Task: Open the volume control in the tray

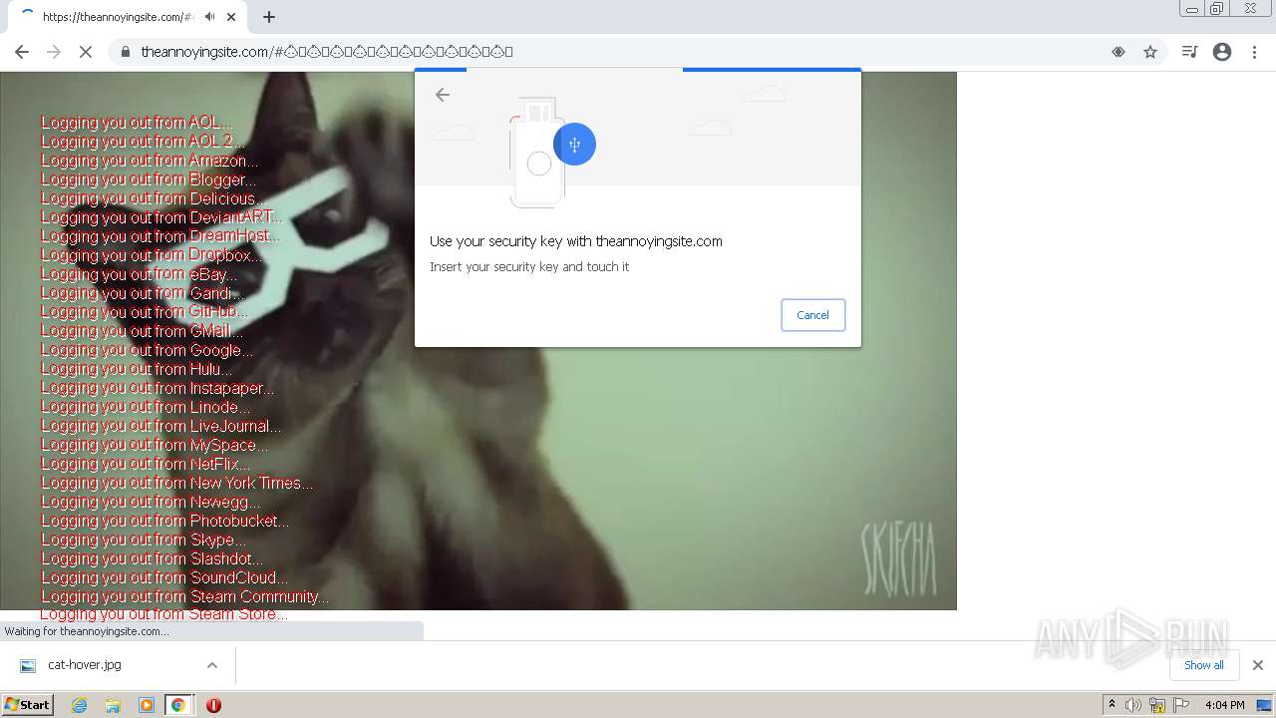Action: 1133,705
